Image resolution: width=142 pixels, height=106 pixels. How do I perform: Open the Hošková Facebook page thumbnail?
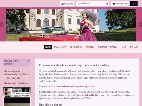point(8,92)
